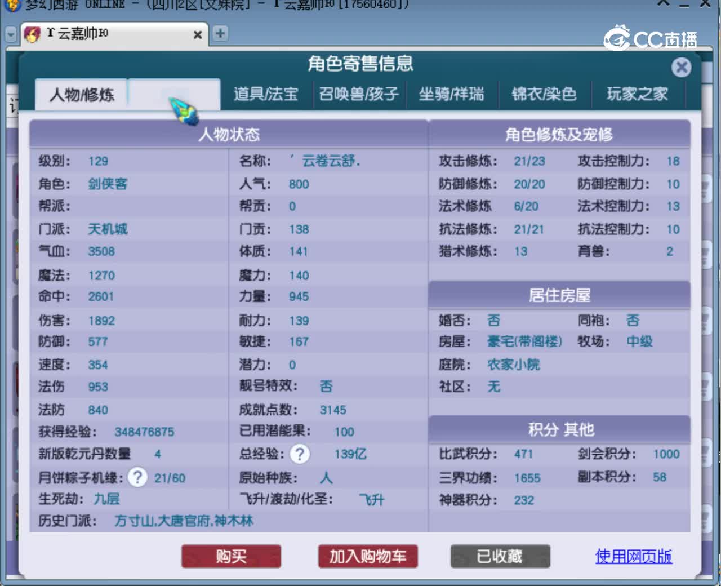Click the 气血 value 3508

101,251
